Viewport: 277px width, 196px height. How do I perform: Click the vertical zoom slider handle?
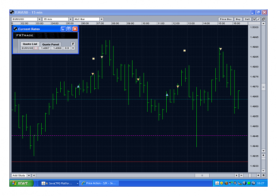click(x=263, y=159)
